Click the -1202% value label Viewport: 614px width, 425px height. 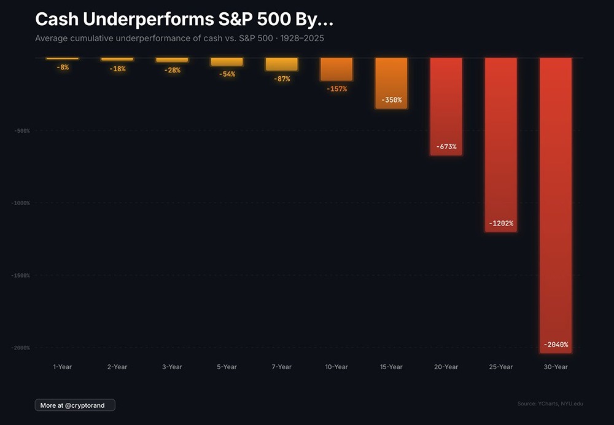point(501,223)
